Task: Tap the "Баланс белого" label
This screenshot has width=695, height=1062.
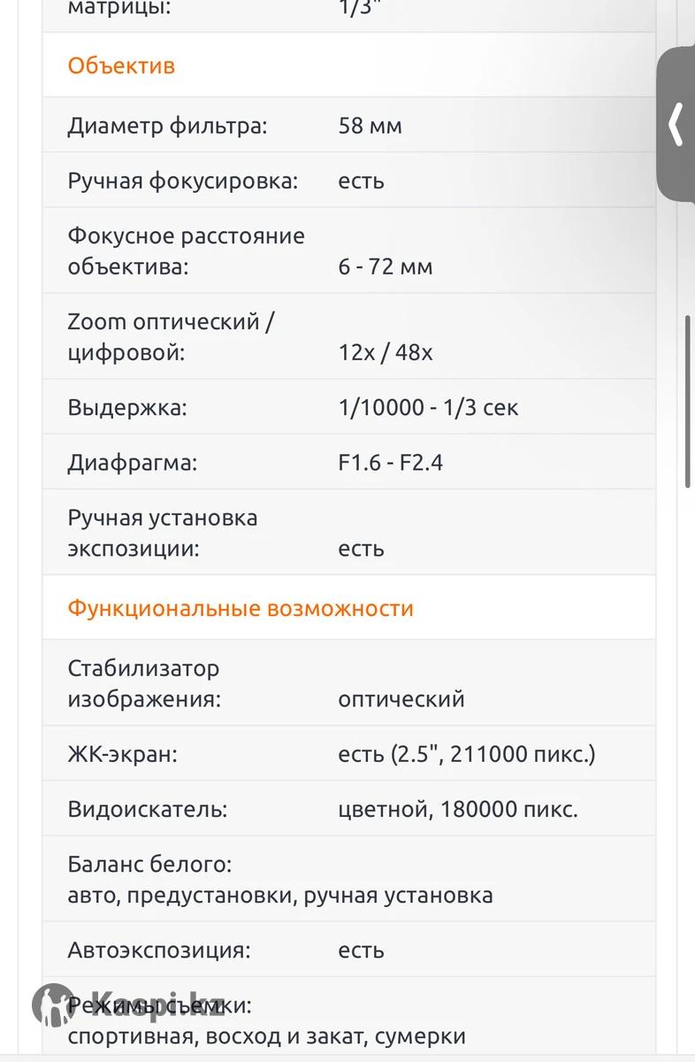Action: pos(149,864)
